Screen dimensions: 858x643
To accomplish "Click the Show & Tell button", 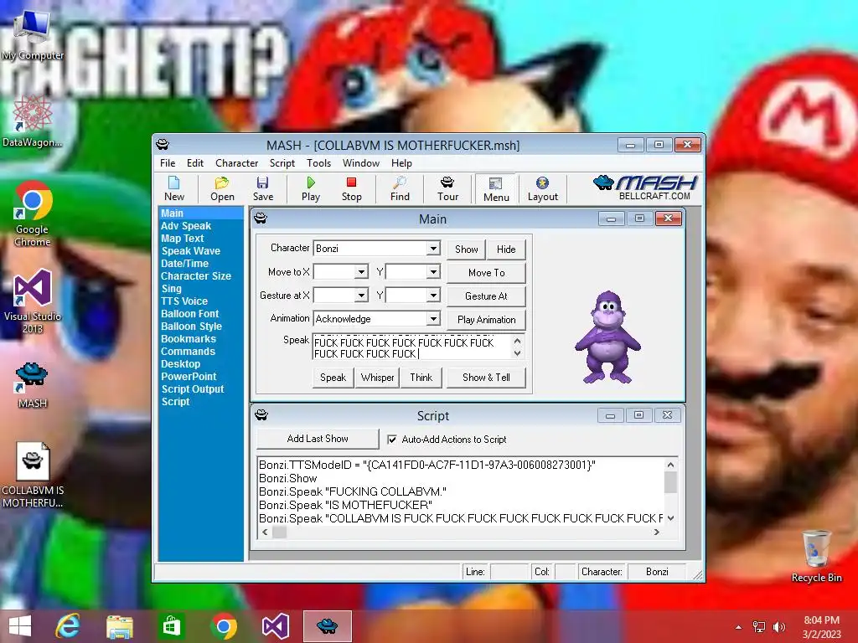I will click(x=486, y=378).
